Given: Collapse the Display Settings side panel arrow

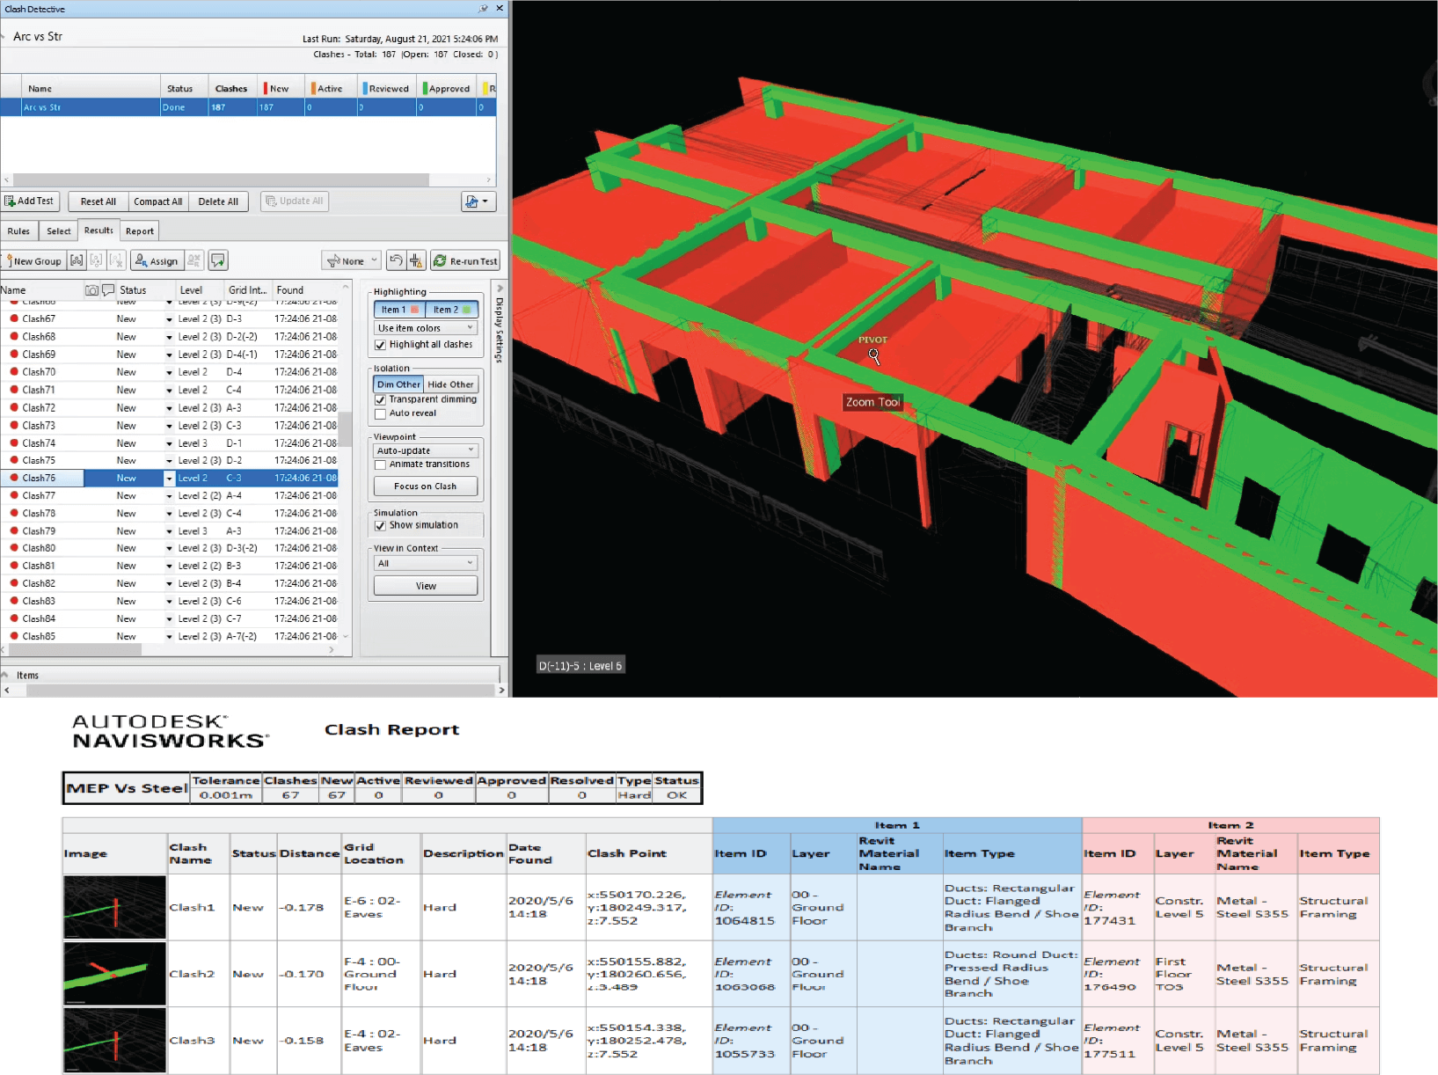Looking at the screenshot, I should click(x=500, y=289).
